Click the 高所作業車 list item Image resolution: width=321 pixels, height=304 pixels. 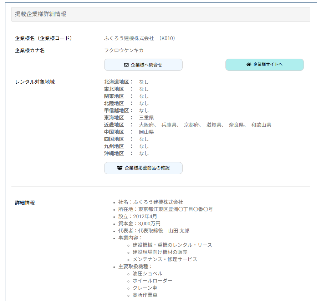[145, 295]
